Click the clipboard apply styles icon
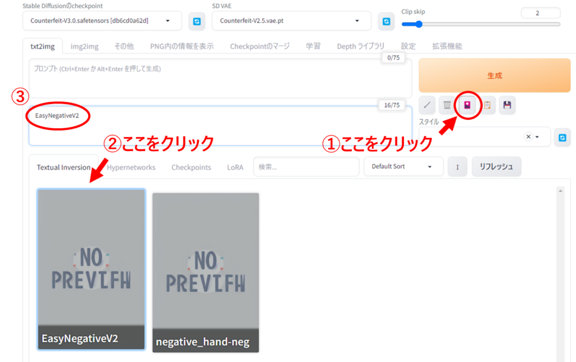The width and height of the screenshot is (576, 362). coord(487,105)
